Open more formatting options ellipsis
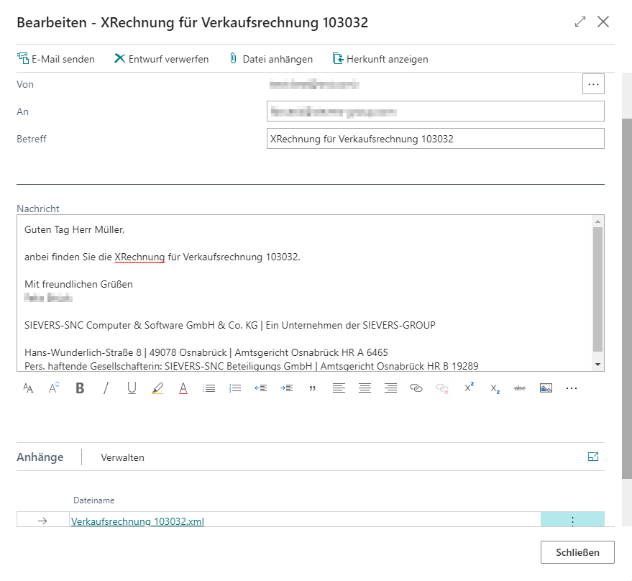The image size is (632, 581). tap(572, 388)
